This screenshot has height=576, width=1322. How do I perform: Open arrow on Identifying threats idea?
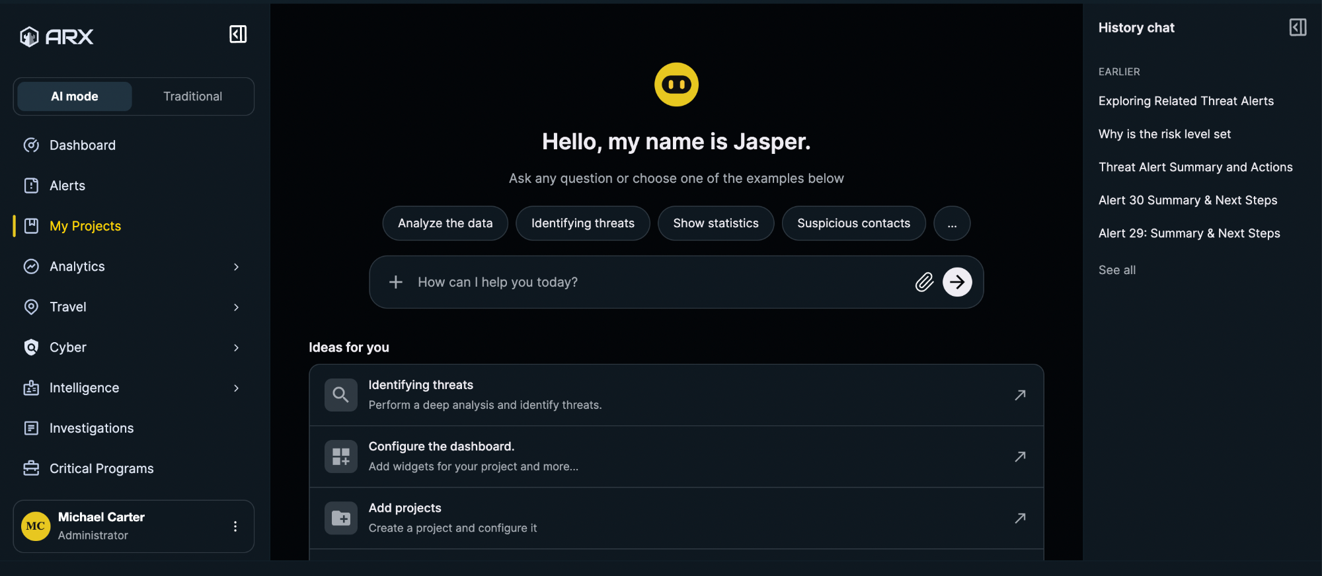pos(1021,395)
